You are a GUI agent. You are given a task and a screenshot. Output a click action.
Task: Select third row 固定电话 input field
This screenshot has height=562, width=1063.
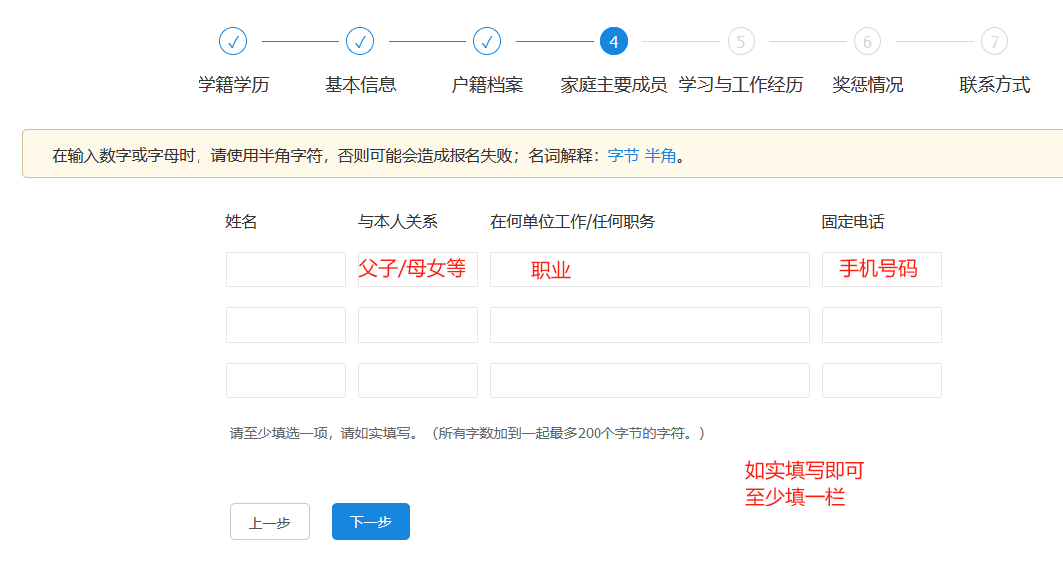pos(881,381)
